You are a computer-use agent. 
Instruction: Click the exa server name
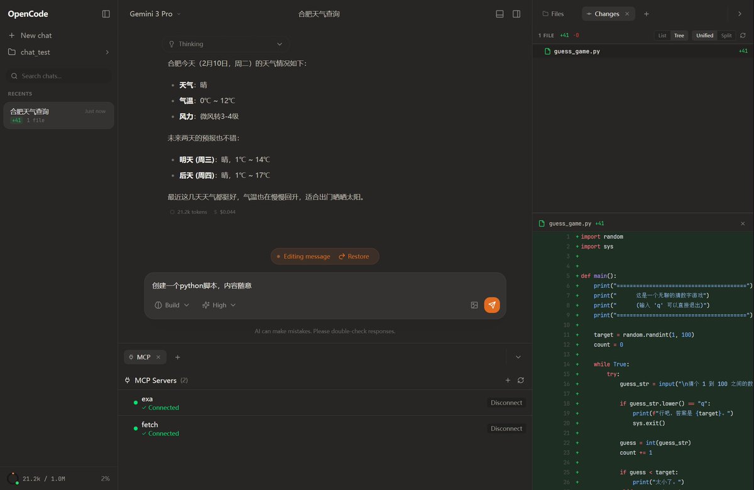(x=147, y=399)
